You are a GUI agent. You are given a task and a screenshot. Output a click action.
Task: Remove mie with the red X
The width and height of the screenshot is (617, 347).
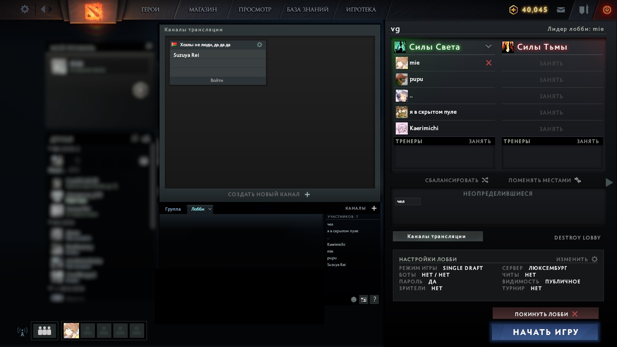pos(489,63)
